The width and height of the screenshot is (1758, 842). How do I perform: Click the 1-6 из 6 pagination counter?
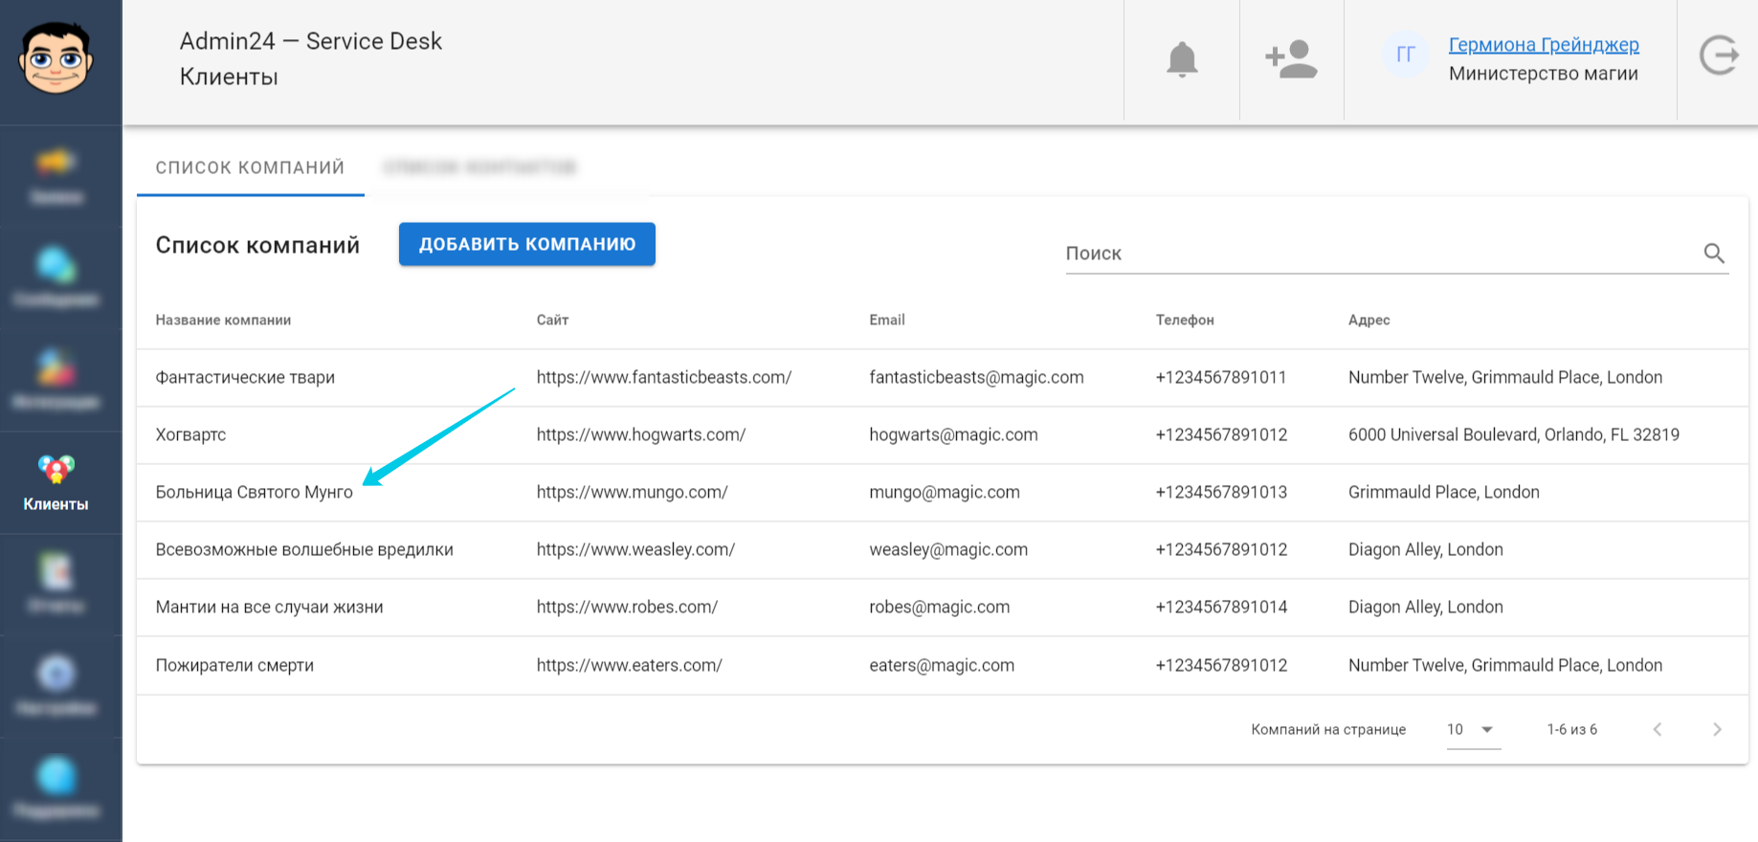pyautogui.click(x=1572, y=729)
